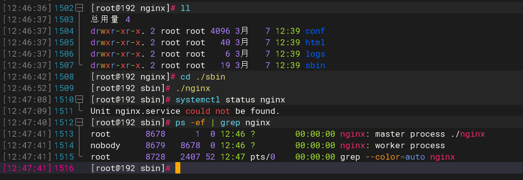
Task: Select PID 8679 of worker process
Action: click(x=155, y=146)
